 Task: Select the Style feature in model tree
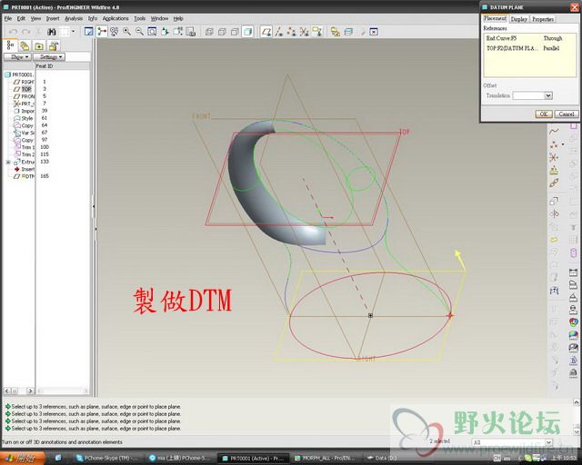24,118
